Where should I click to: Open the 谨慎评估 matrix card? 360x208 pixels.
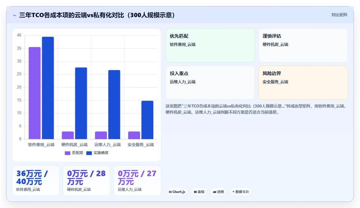303,45
